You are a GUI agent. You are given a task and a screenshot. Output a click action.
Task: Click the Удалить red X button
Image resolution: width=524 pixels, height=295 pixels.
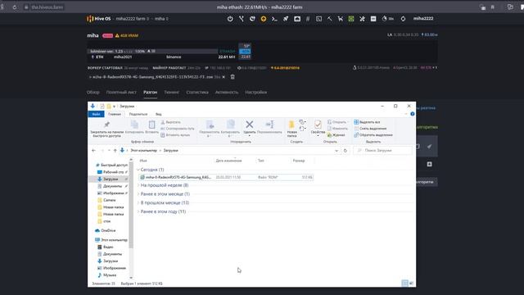pyautogui.click(x=249, y=128)
